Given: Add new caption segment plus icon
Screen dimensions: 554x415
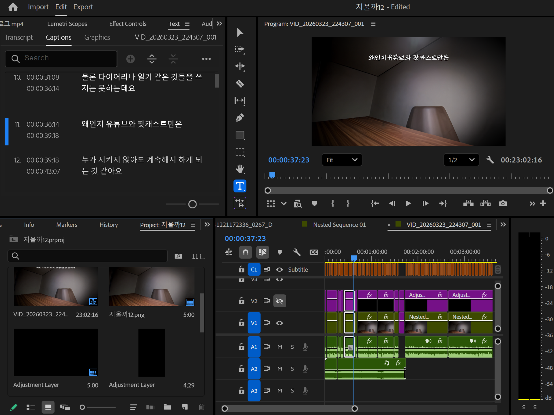Looking at the screenshot, I should click(130, 59).
